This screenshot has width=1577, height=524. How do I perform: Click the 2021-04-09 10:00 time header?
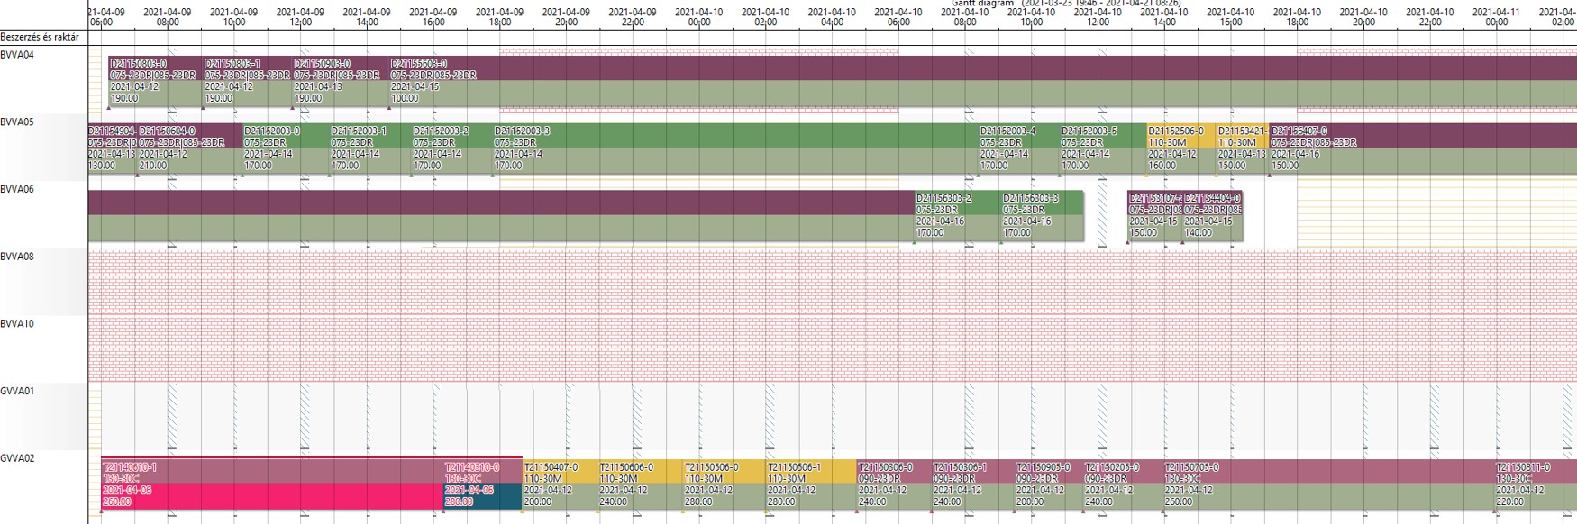point(234,17)
